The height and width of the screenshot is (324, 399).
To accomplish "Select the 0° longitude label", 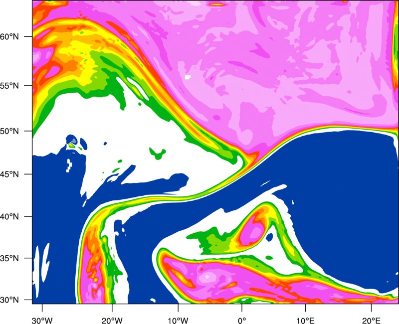I will tap(242, 321).
